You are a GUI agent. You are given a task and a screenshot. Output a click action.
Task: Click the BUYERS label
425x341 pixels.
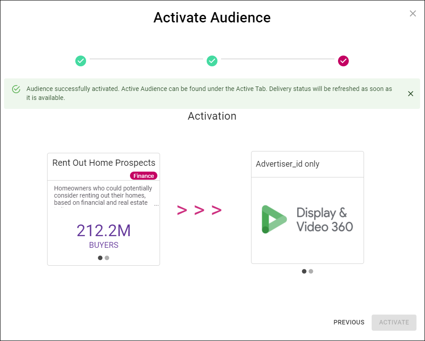(x=104, y=245)
